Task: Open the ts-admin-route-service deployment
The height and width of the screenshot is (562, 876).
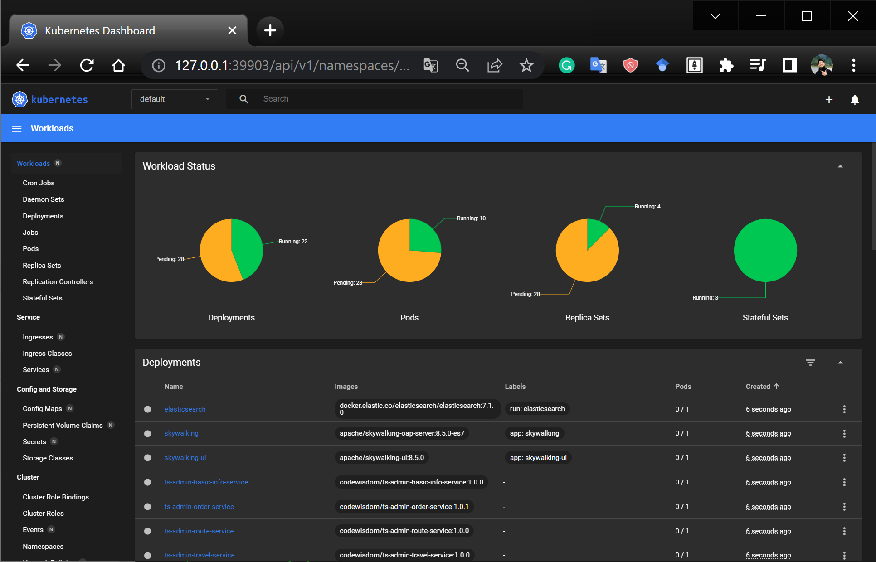Action: [x=199, y=531]
